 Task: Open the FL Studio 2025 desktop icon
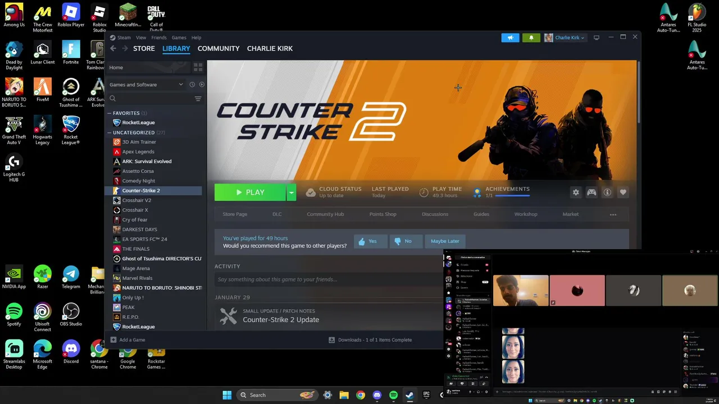(697, 19)
